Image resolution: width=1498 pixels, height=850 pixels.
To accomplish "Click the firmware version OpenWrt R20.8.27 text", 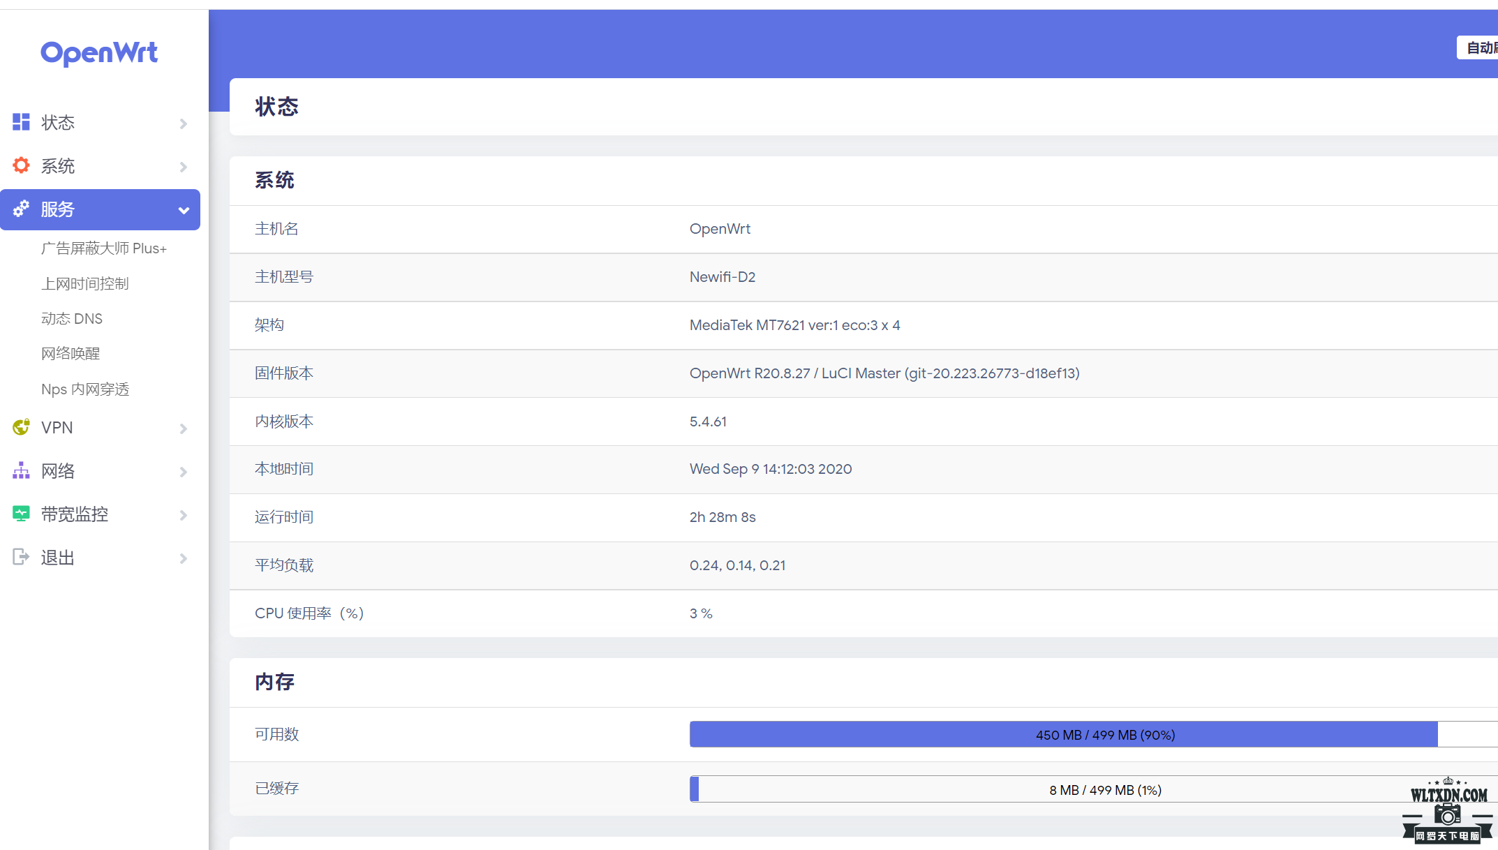I will click(x=884, y=373).
